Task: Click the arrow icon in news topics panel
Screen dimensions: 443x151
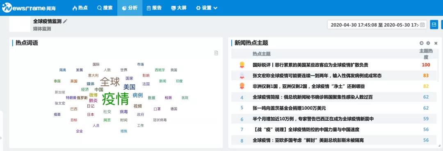Action: (422, 43)
